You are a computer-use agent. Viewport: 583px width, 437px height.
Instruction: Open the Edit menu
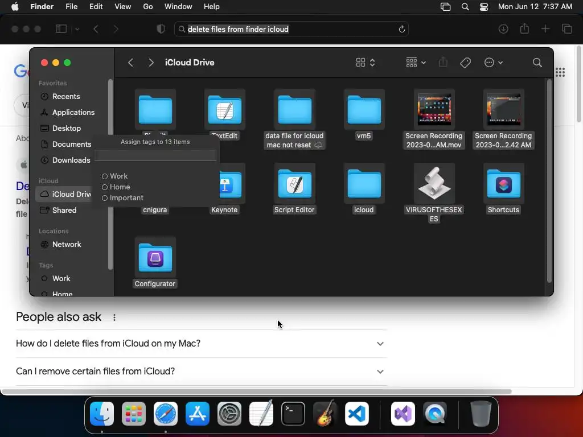[96, 7]
